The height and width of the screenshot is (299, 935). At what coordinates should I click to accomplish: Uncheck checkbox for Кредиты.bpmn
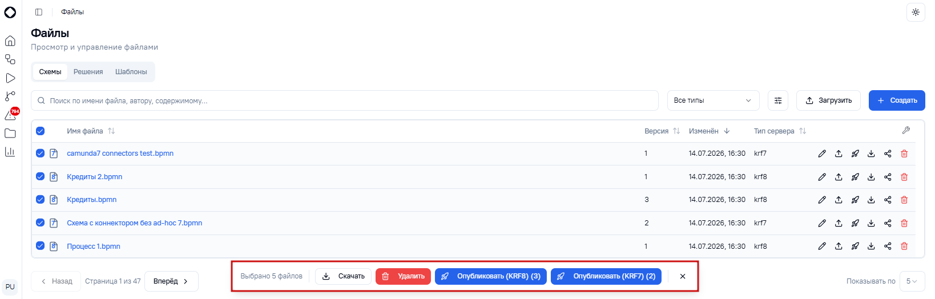coord(41,200)
